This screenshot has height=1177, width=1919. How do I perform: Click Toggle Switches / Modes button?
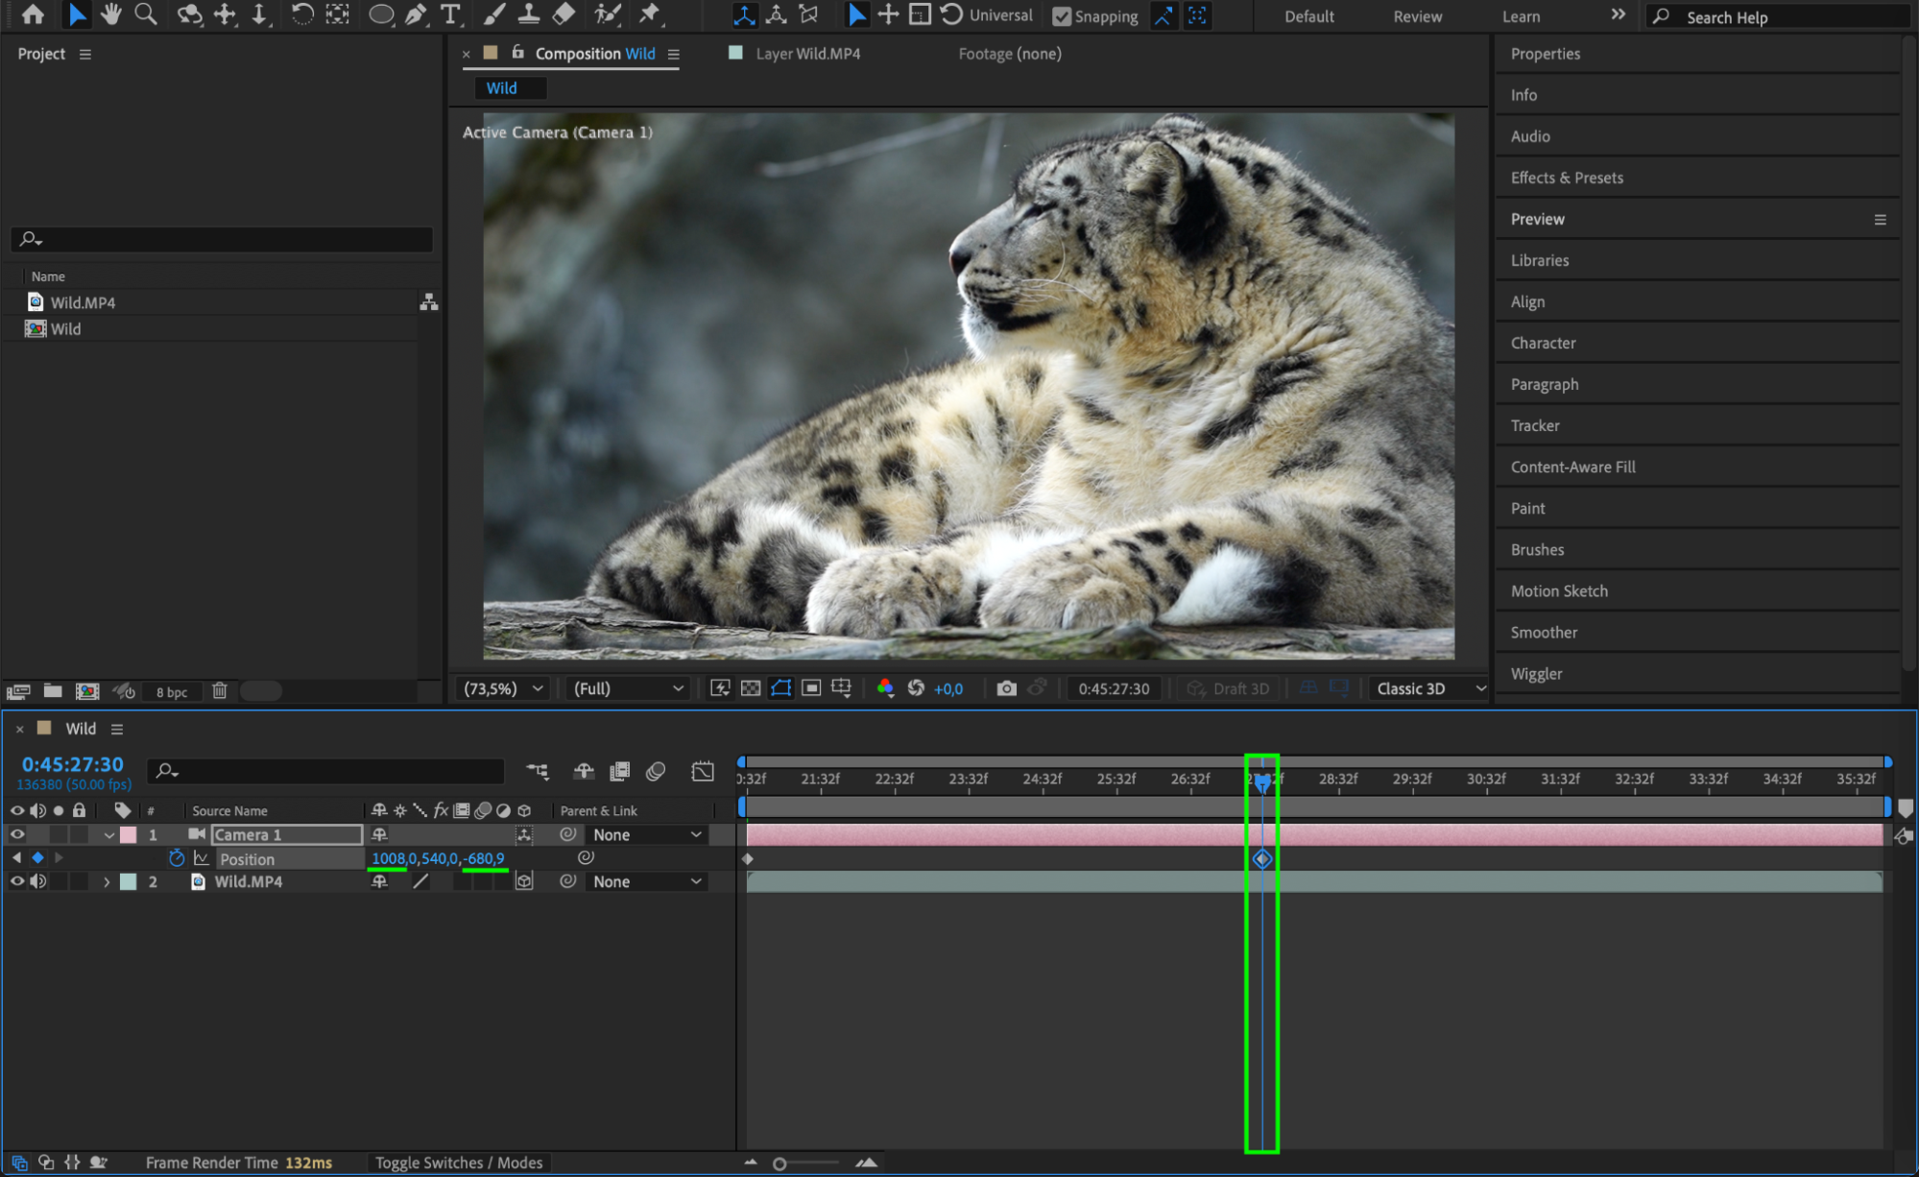[459, 1163]
